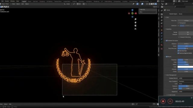The height and width of the screenshot is (108, 193).
Task: Select rendered viewport shading icon
Action: tap(156, 4)
